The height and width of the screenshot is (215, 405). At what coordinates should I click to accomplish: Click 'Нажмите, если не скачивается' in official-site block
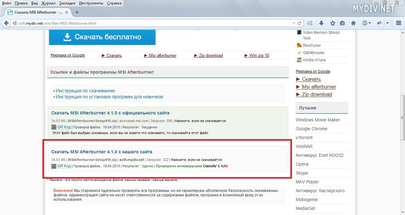click(200, 121)
